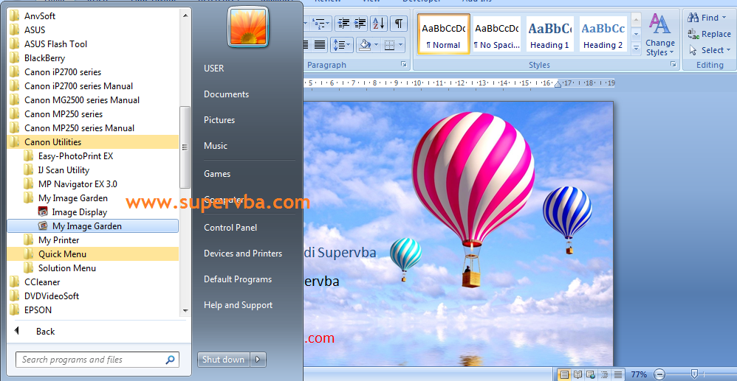Click the user account sunflower picture
This screenshot has width=737, height=381.
(247, 27)
